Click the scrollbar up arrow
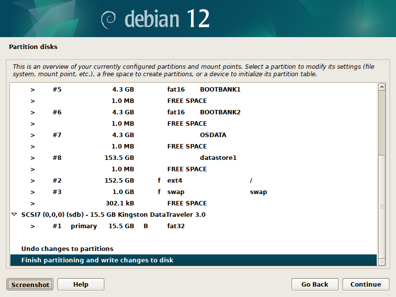The height and width of the screenshot is (297, 396). point(382,87)
